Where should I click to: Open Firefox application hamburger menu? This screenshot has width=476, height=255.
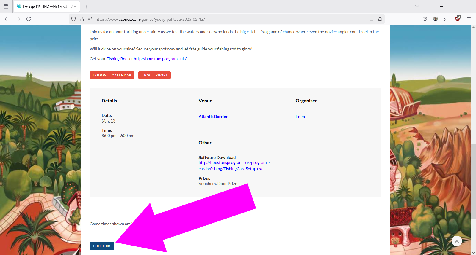tap(469, 19)
